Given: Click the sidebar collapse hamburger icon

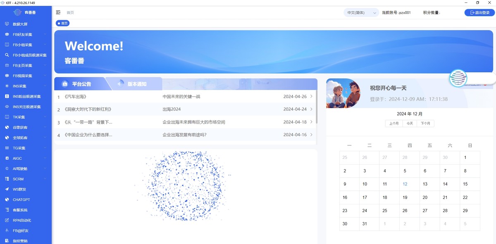Looking at the screenshot, I should click(x=58, y=12).
